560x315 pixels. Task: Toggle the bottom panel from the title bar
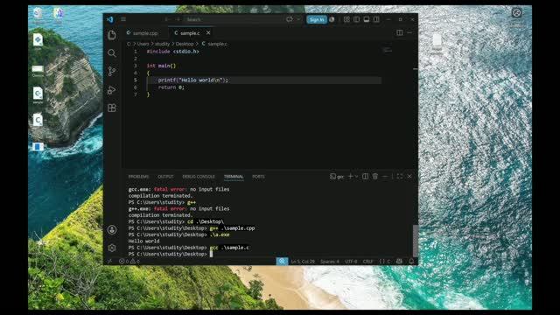coord(367,19)
